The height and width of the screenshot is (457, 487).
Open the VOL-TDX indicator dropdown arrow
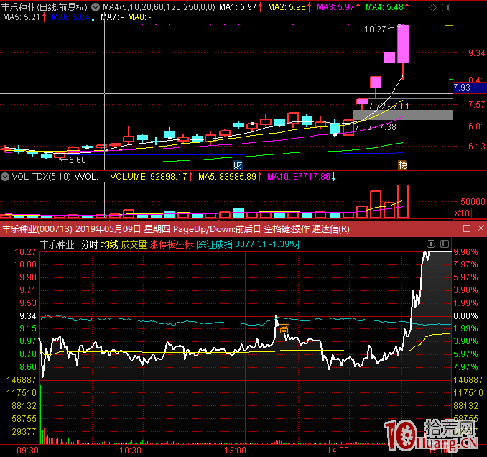(5, 177)
